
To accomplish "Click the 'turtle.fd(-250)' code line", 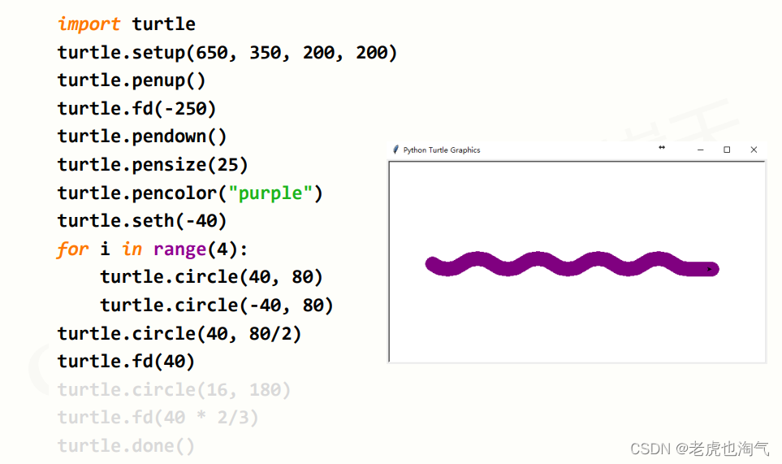I will click(136, 108).
